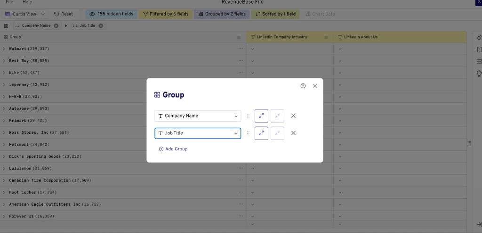
Task: Open the Best Buy row's three-dot menu
Action: [241, 61]
